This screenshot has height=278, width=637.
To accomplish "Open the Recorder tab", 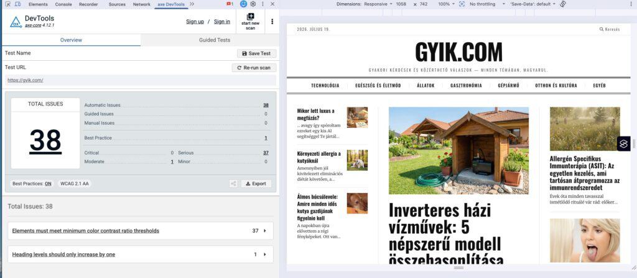I will pyautogui.click(x=88, y=4).
